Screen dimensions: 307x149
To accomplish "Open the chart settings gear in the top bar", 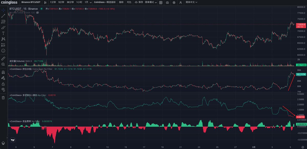I will point(174,2).
